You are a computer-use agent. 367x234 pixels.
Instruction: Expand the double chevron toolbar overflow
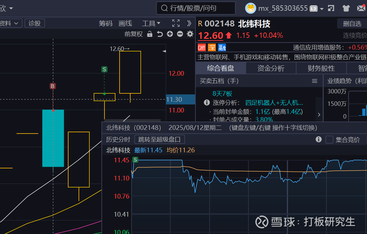[x=189, y=23]
